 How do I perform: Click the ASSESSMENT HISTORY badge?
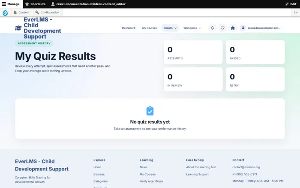[34, 43]
